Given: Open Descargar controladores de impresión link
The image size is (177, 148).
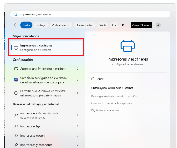Looking at the screenshot, I should pos(114,96).
